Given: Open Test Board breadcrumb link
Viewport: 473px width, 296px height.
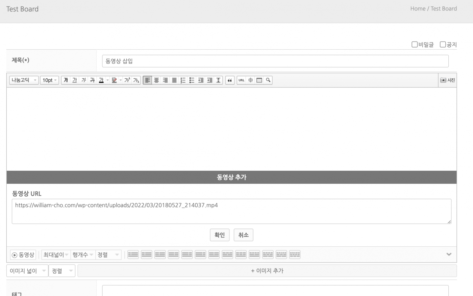Looking at the screenshot, I should [444, 9].
